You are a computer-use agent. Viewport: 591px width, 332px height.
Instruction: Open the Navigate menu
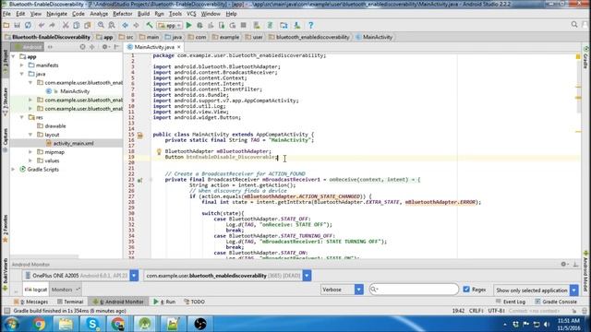(x=56, y=14)
